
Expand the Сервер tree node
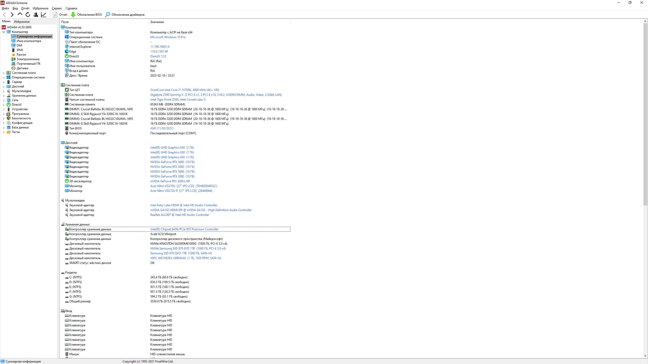coord(4,82)
